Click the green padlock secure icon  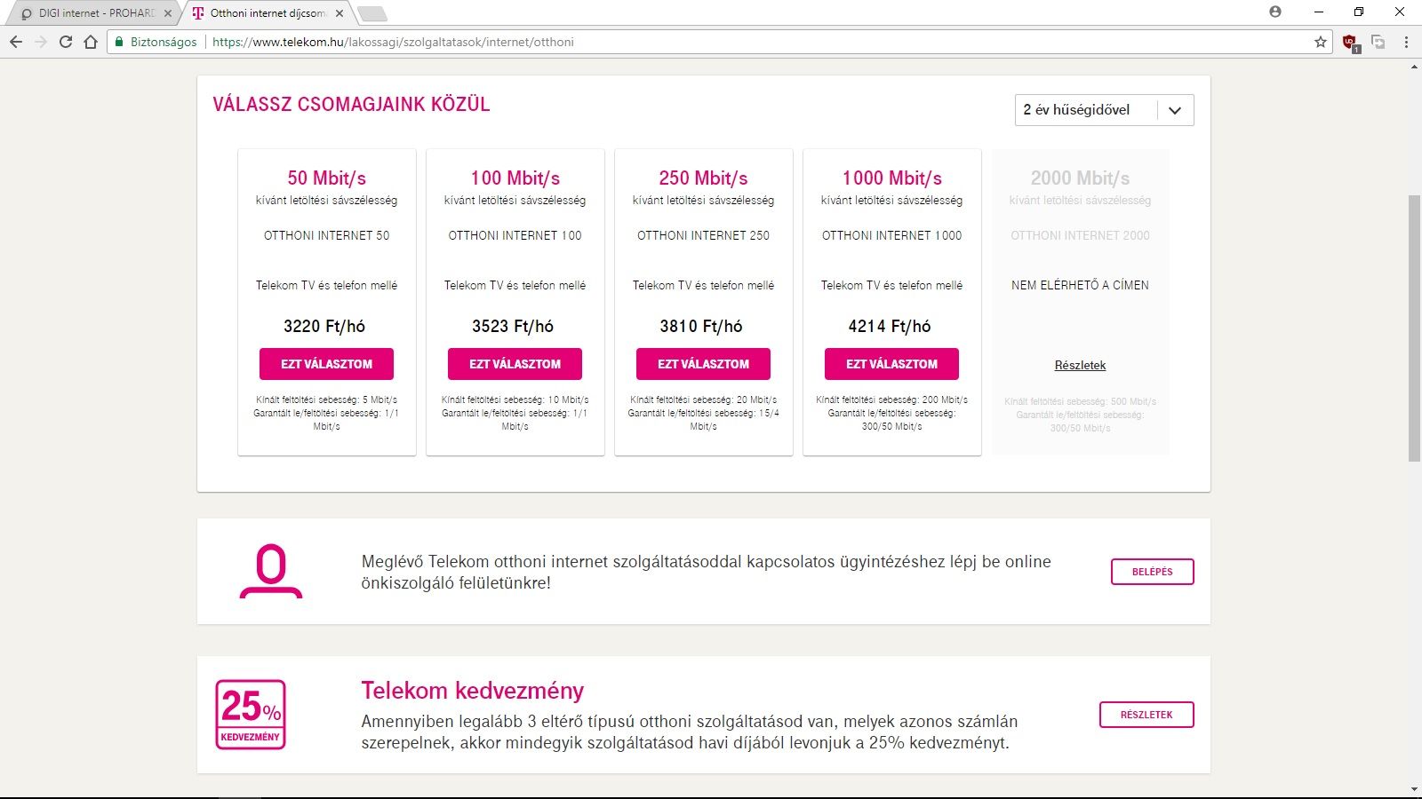click(x=119, y=42)
